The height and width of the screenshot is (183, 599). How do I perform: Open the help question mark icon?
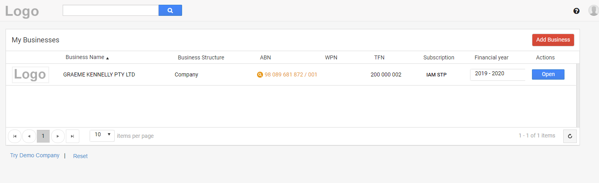pos(576,11)
